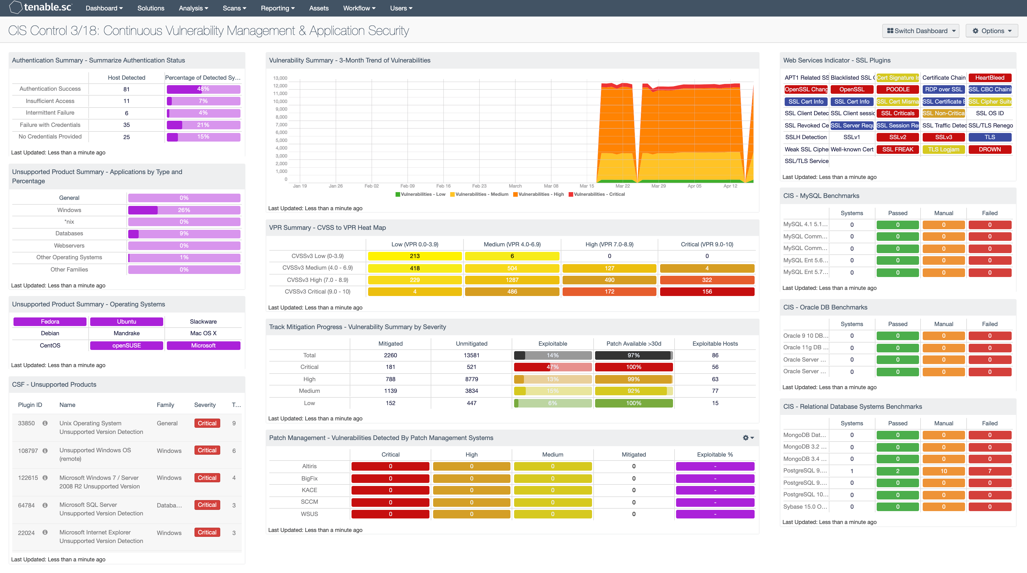
Task: Click info icon for plugin 122615
Action: [45, 477]
